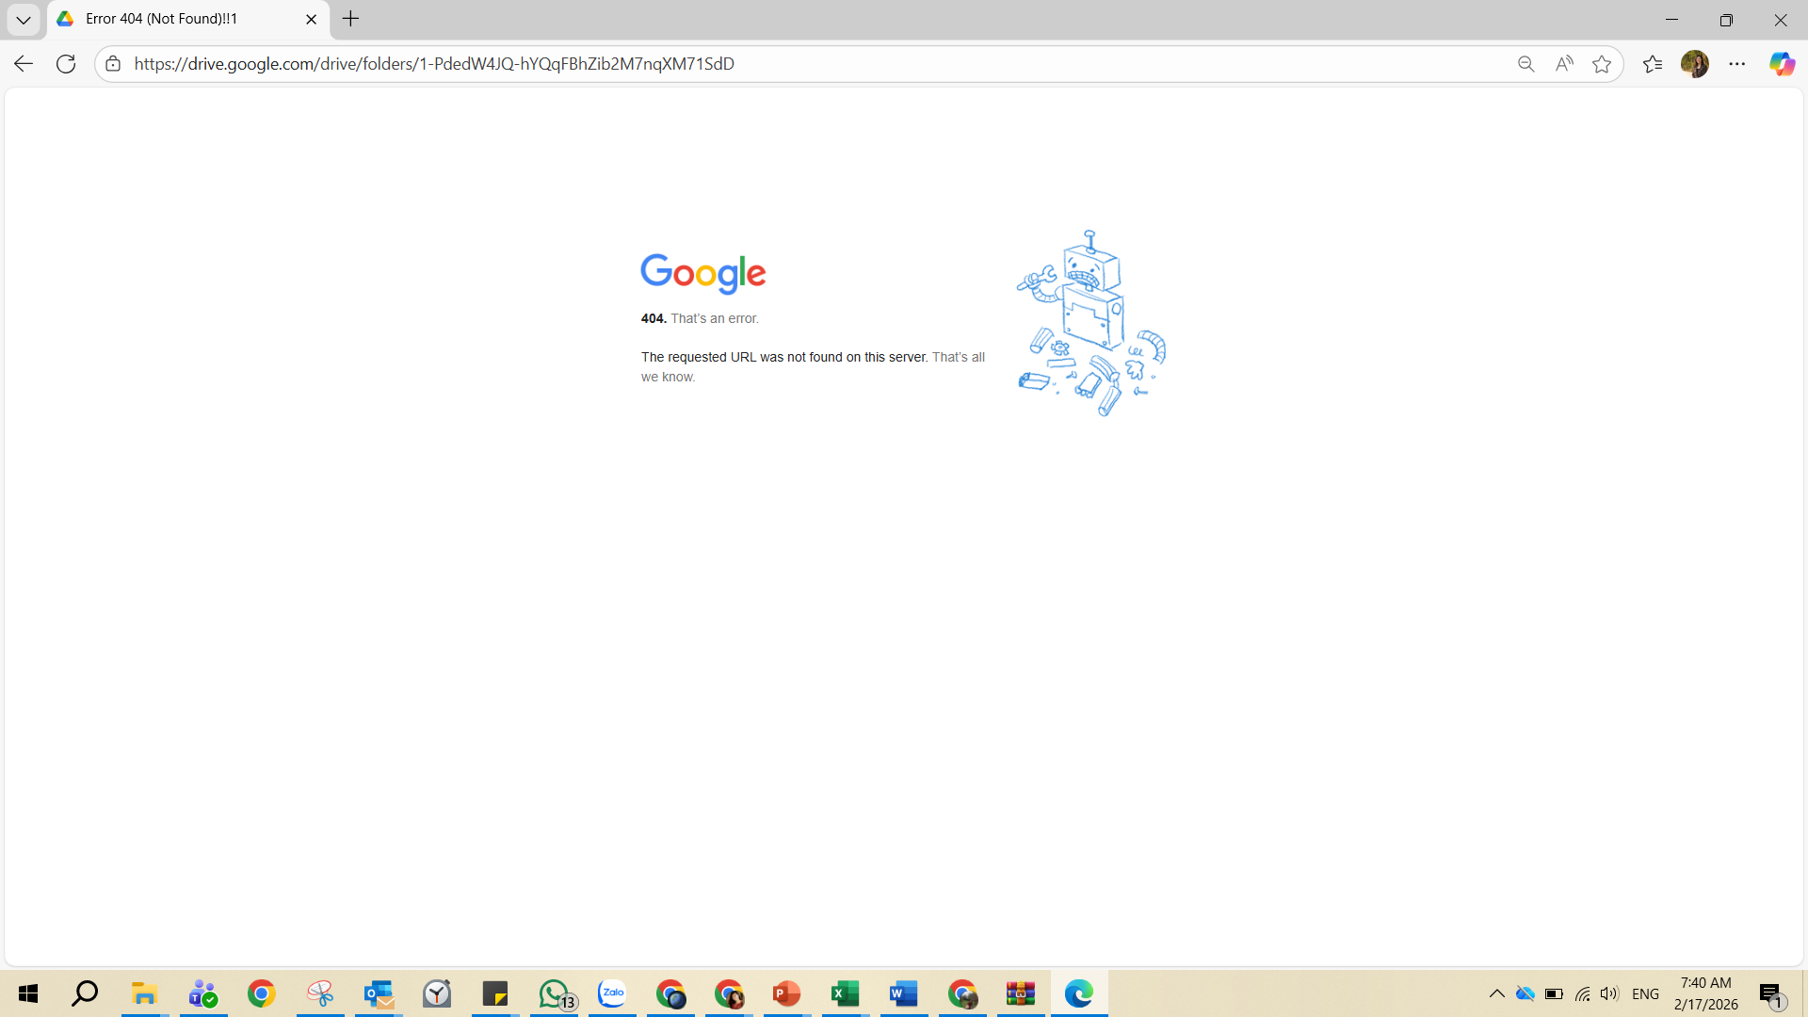Viewport: 1808px width, 1017px height.
Task: Click the browser profile avatar
Action: coord(1695,64)
